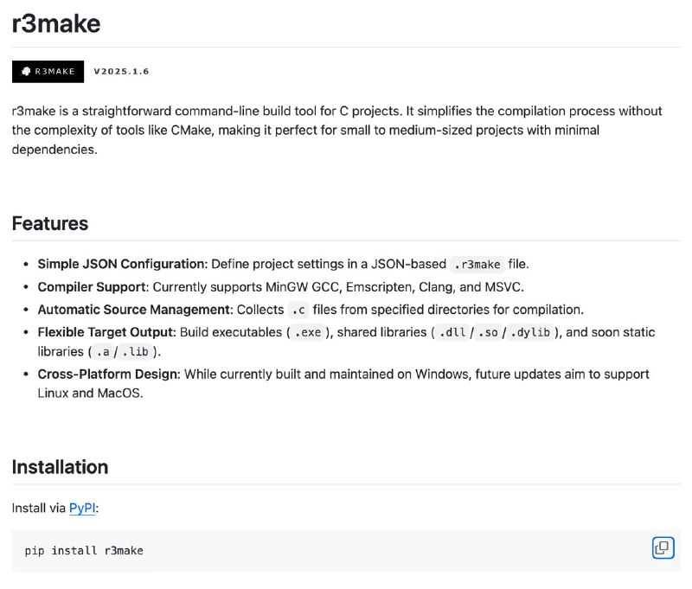
Task: Click the Cross-Platform Design bold label
Action: point(109,375)
